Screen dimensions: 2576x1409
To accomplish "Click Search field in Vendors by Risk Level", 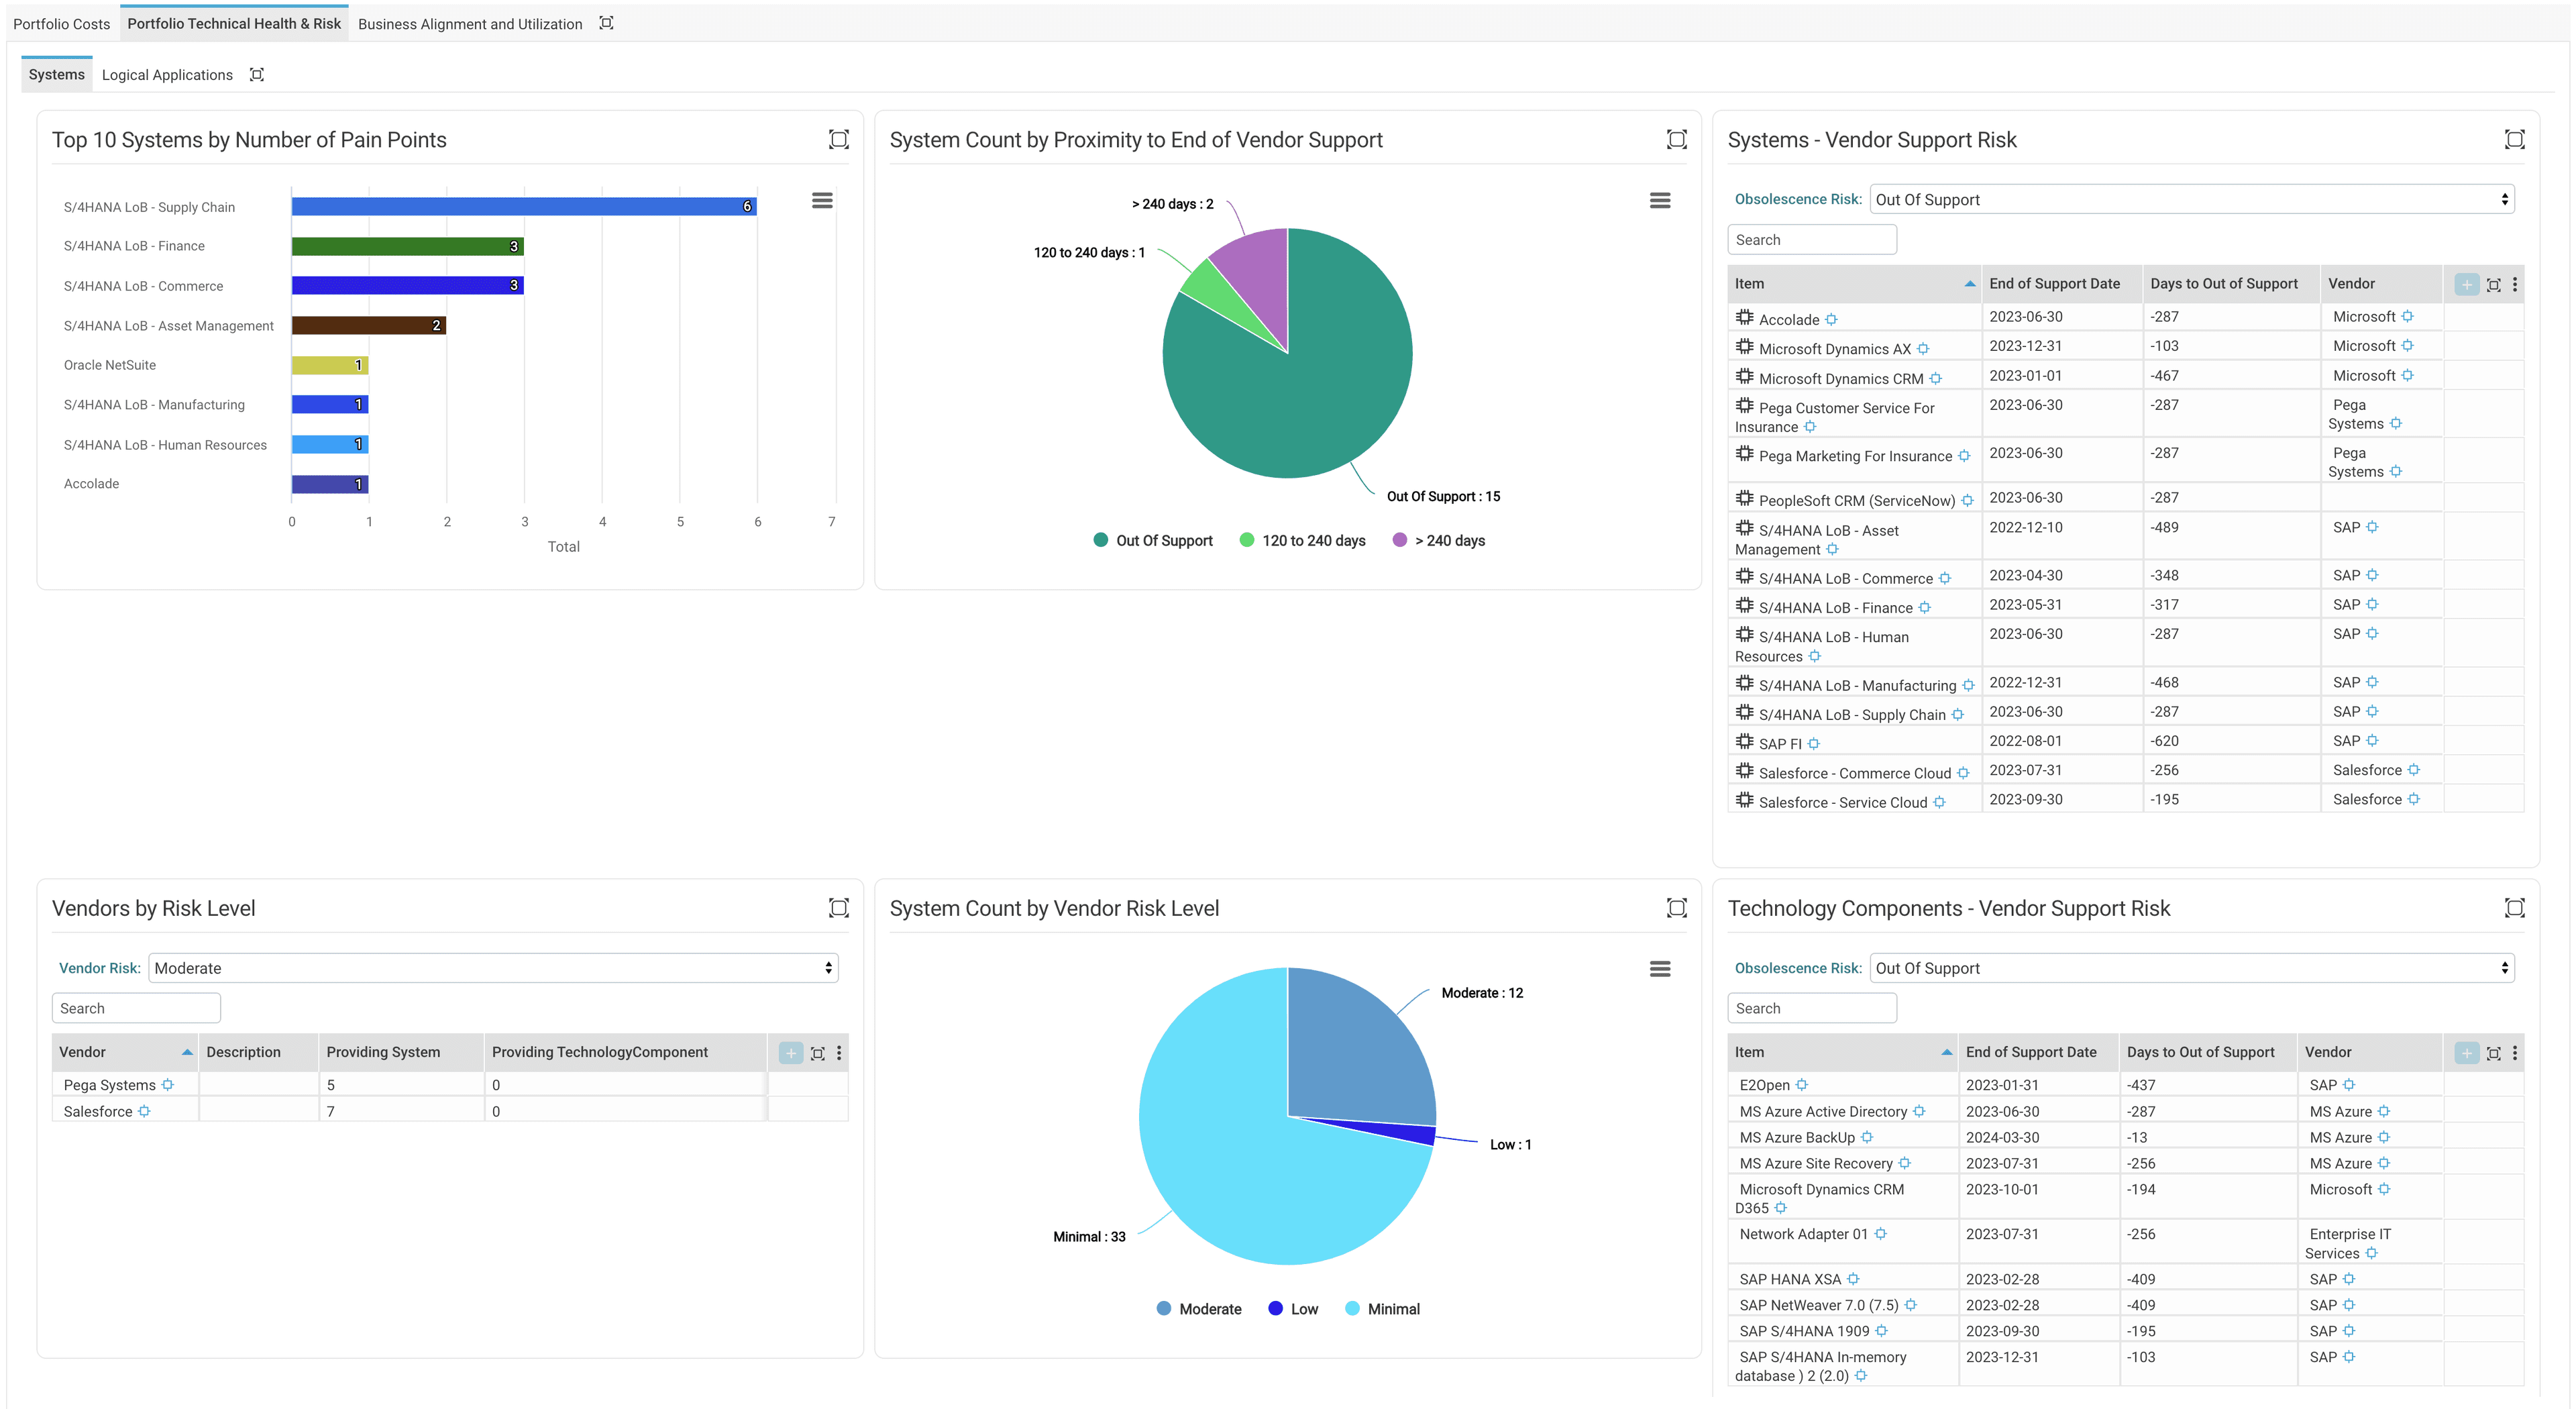I will pyautogui.click(x=136, y=1008).
